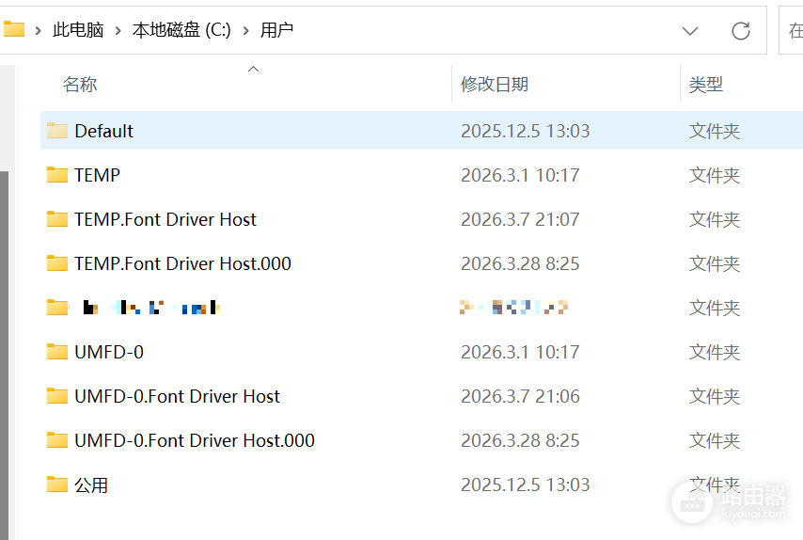The image size is (803, 540).
Task: Select the Default folder icon
Action: coord(56,131)
